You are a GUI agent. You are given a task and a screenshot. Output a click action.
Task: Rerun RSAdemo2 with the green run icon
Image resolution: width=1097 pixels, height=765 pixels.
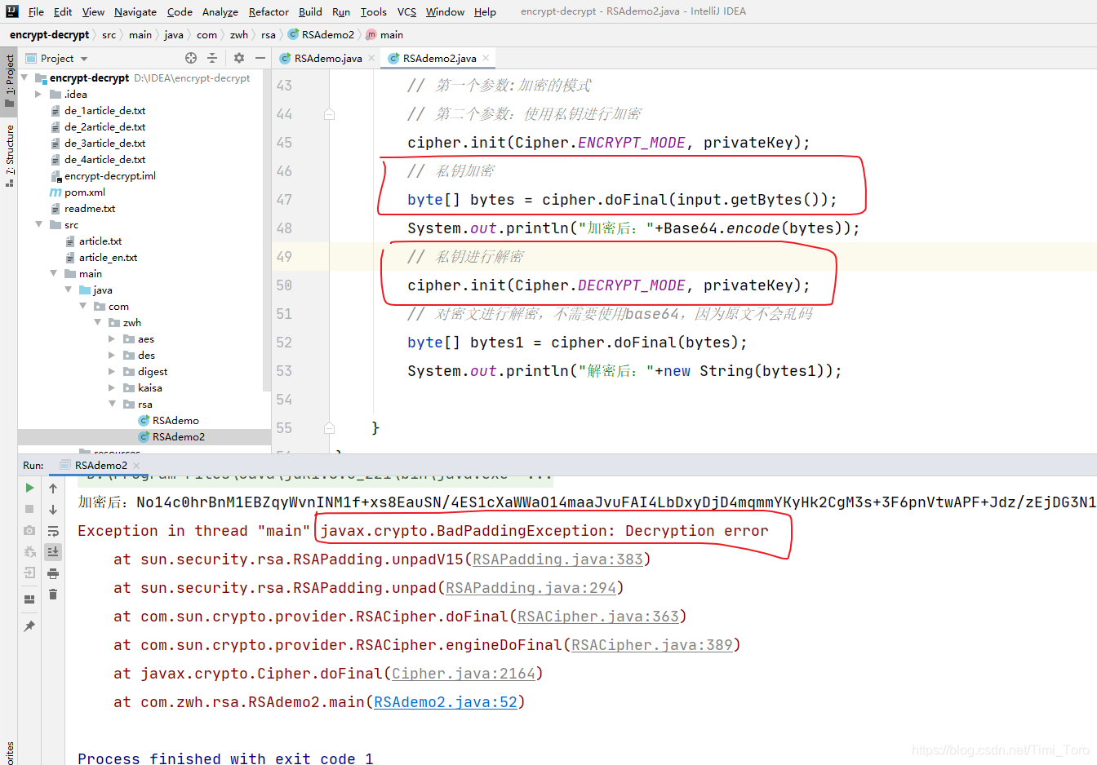(29, 488)
